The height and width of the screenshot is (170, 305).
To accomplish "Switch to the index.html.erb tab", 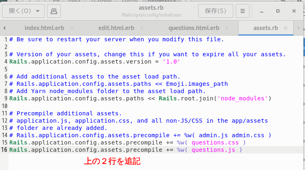I will tap(44, 28).
